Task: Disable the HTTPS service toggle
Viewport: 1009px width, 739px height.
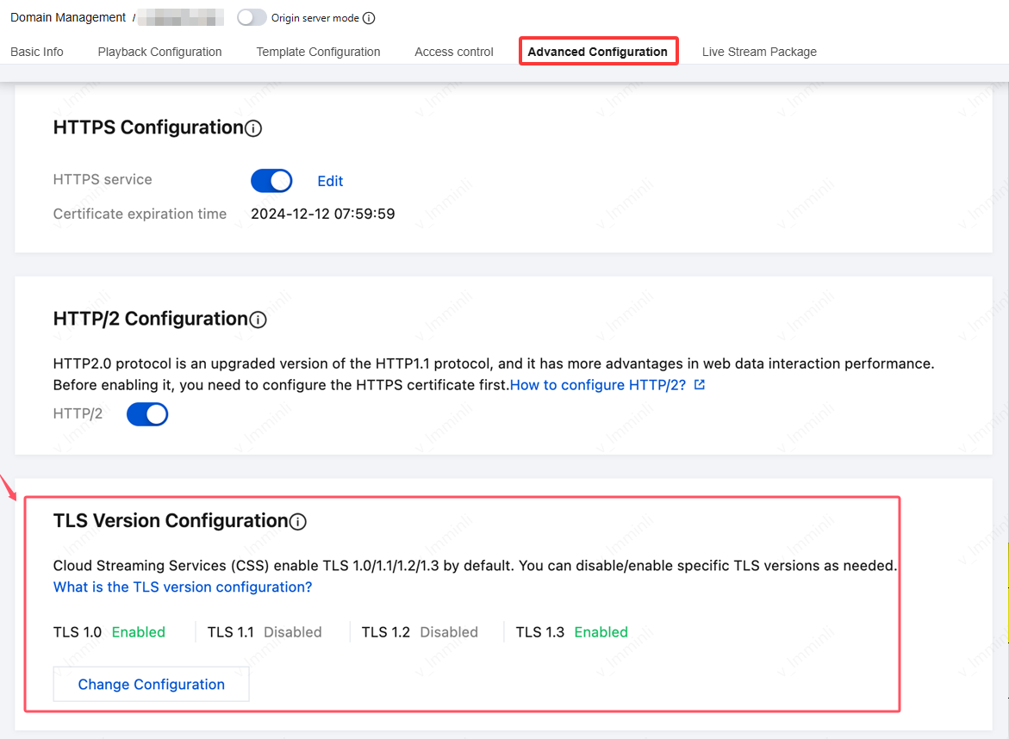Action: click(271, 181)
